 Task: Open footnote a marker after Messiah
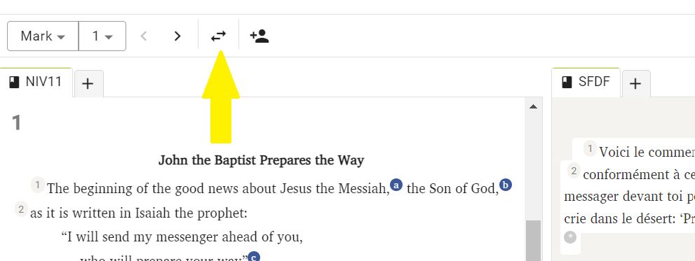pos(396,185)
